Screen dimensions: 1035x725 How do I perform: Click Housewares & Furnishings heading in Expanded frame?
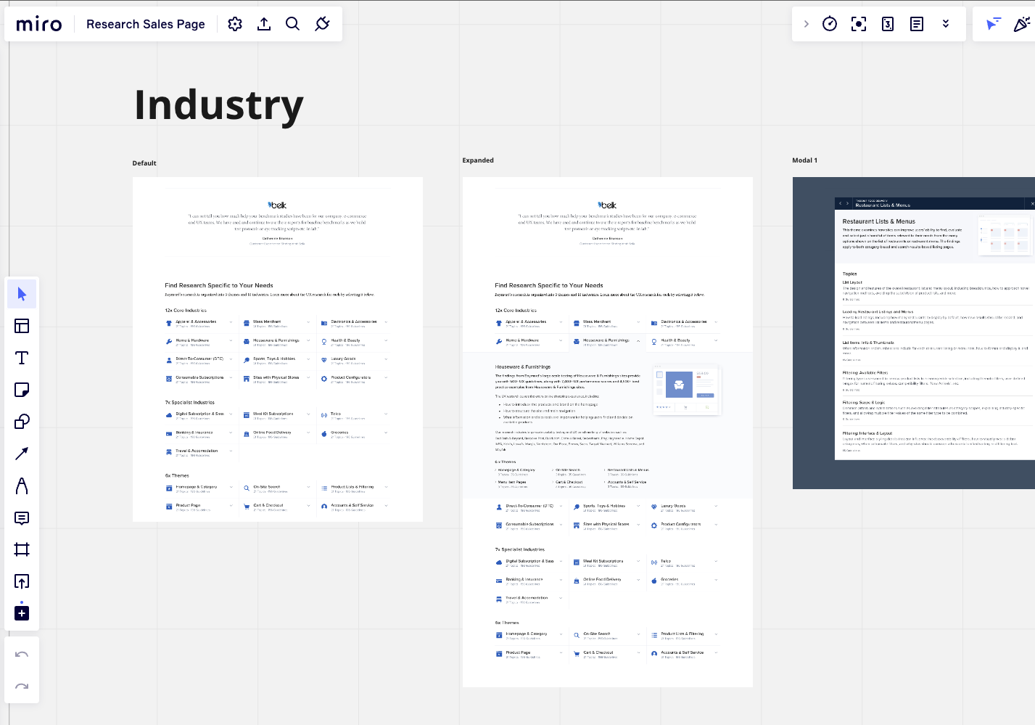click(x=523, y=367)
